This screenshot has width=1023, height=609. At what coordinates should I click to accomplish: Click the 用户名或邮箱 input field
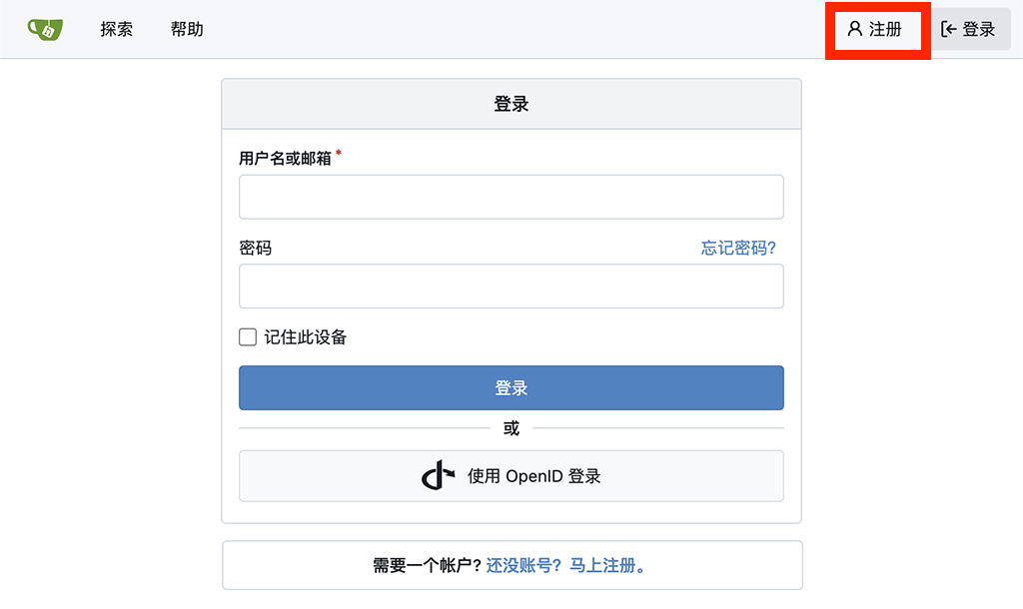[511, 197]
